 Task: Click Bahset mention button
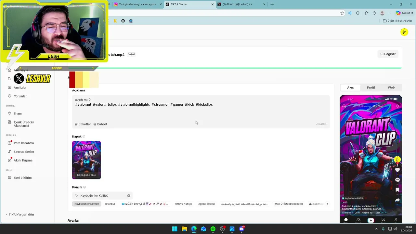click(x=100, y=124)
